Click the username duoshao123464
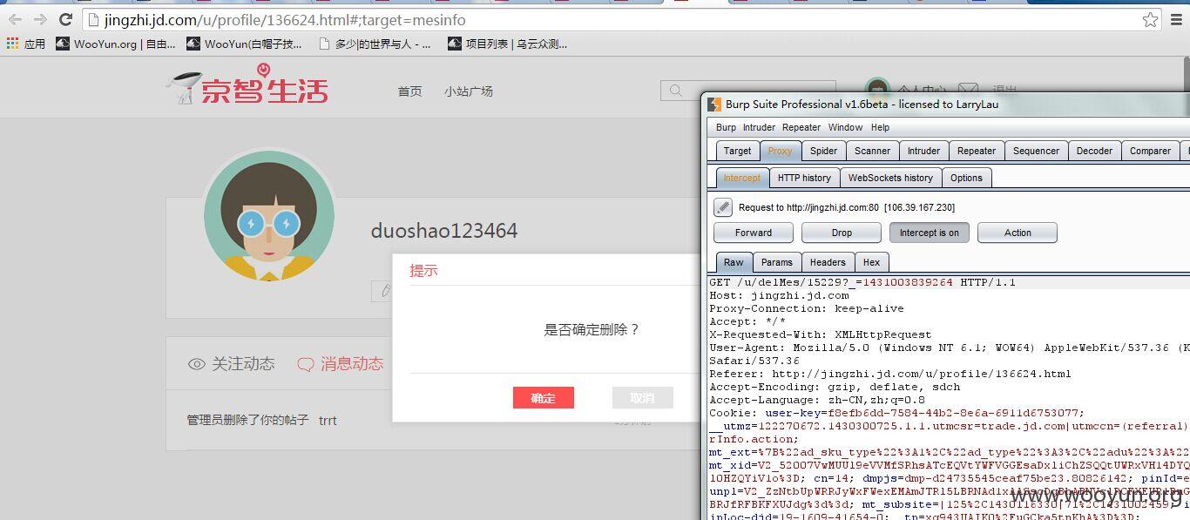Viewport: 1190px width, 520px height. click(444, 231)
